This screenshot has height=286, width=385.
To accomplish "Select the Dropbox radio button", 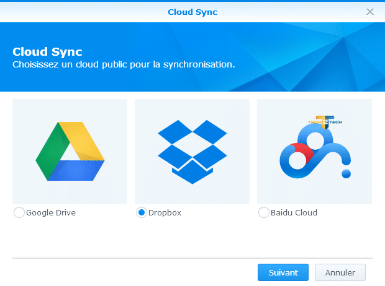I will click(x=142, y=213).
